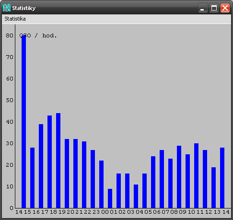Click the 50 value on the y-axis
The height and width of the screenshot is (220, 233).
10,100
